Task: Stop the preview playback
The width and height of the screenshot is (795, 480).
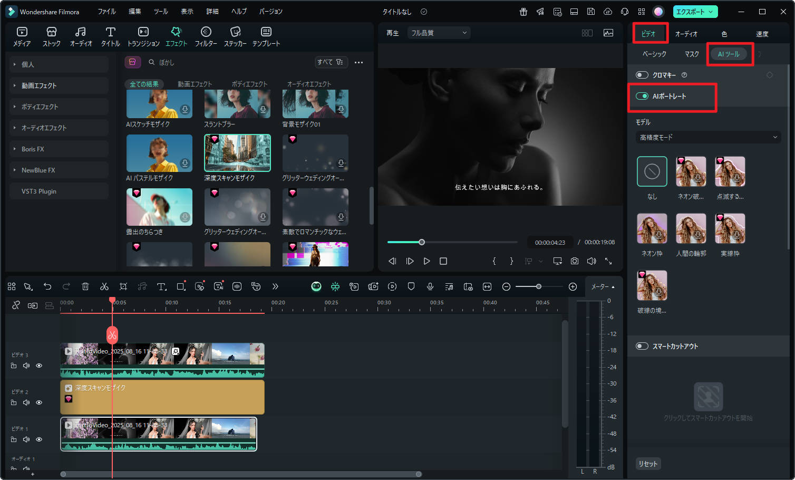Action: [x=443, y=261]
